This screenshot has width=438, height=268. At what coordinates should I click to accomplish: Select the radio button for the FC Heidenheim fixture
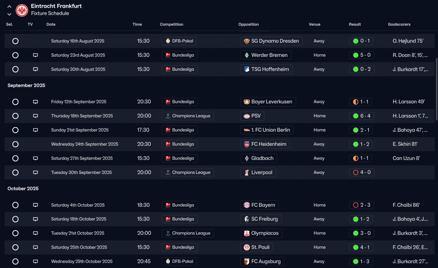pos(15,144)
